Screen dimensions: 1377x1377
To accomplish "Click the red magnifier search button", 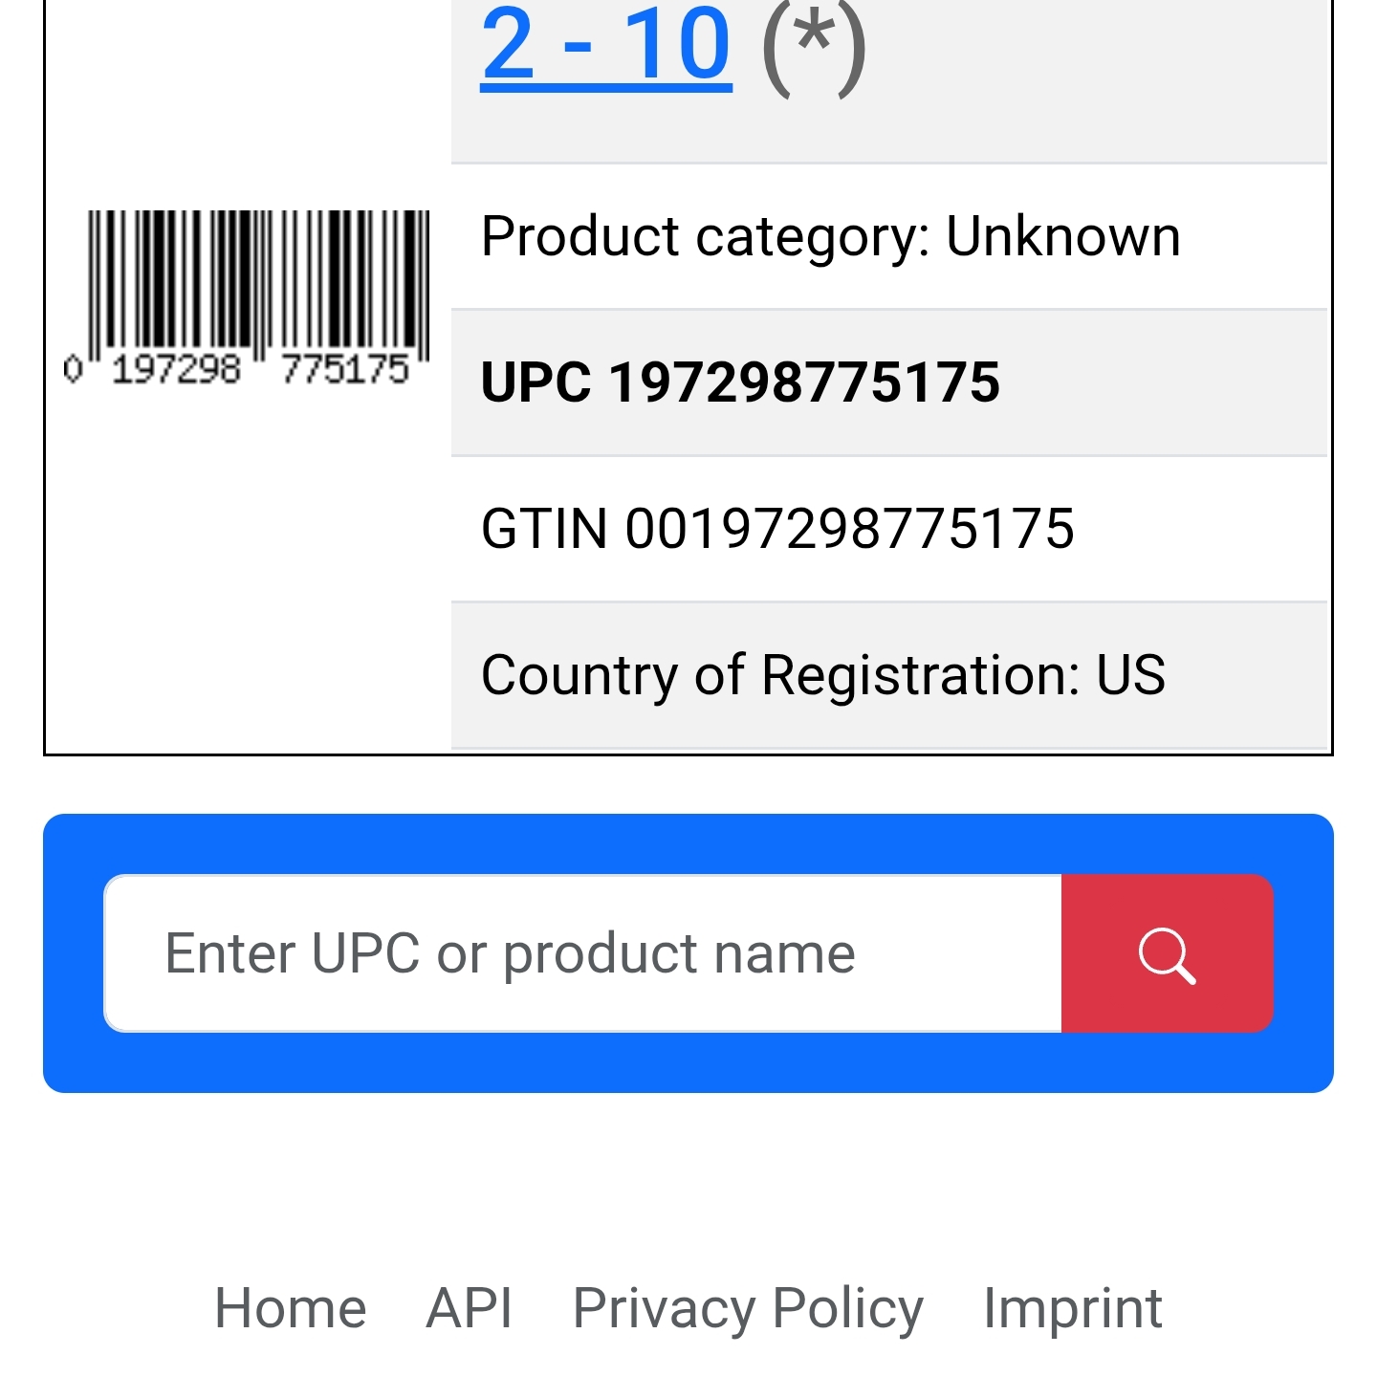I will [1167, 953].
